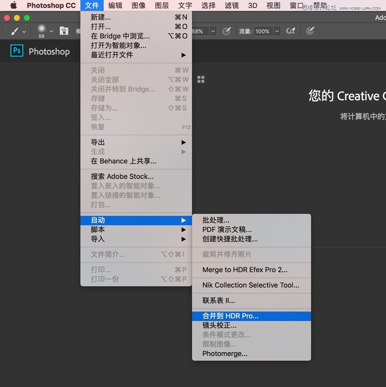
Task: Open the 滤镜 menu
Action: click(232, 5)
